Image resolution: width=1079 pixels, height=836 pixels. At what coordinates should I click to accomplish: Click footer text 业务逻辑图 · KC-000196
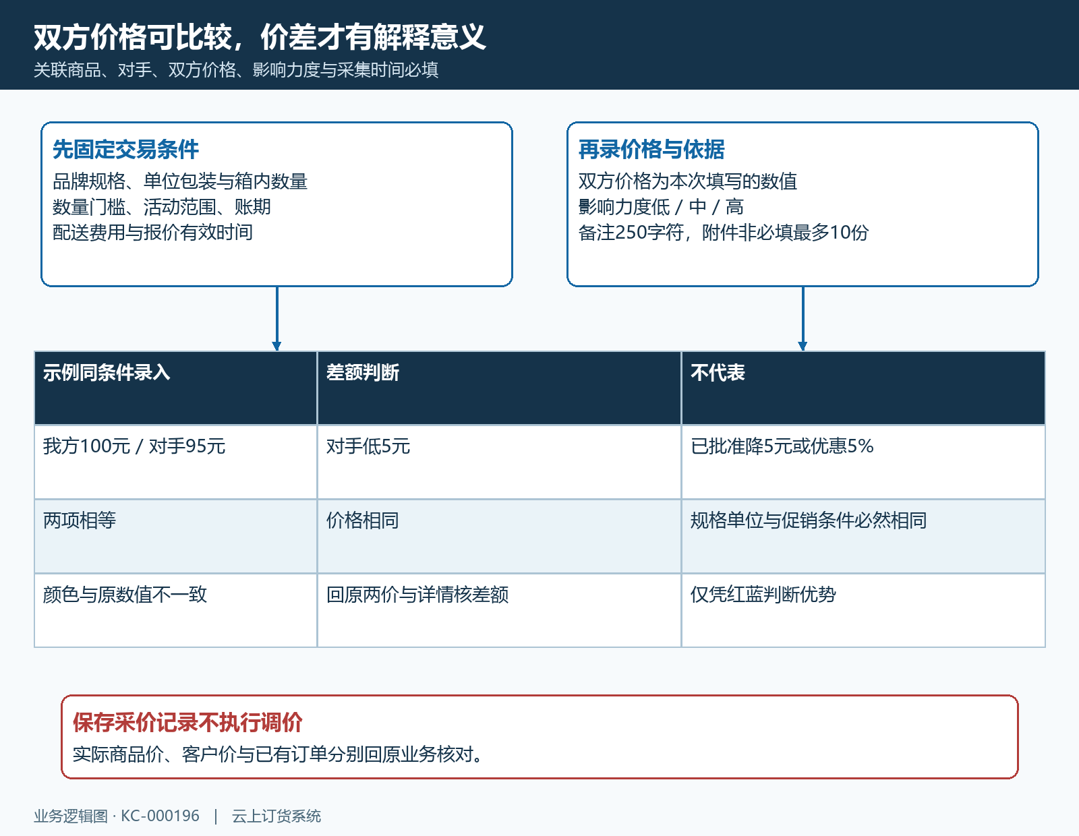coord(117,816)
